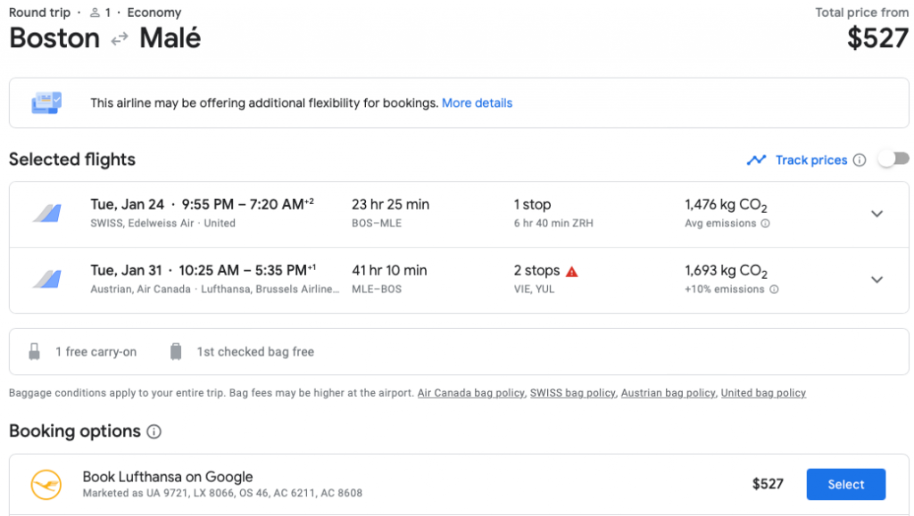914x516 pixels.
Task: Enable the Track prices toggle
Action: [893, 159]
